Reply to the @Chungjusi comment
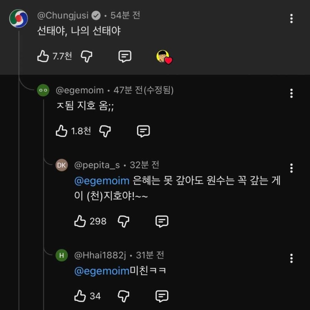The width and height of the screenshot is (310, 310). click(125, 56)
